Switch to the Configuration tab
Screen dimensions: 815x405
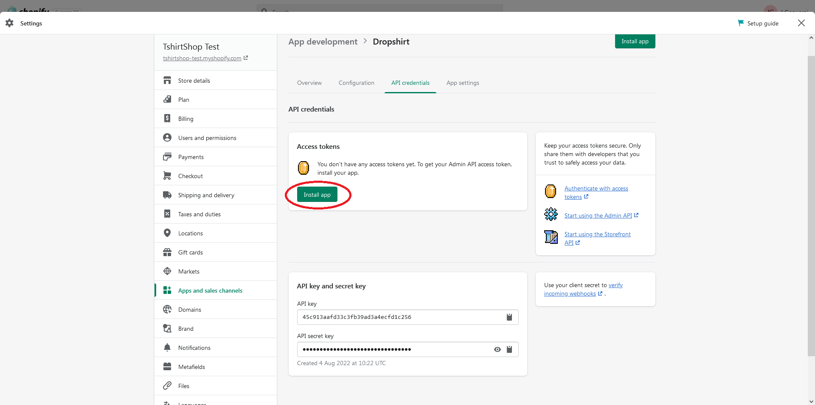[x=357, y=83]
